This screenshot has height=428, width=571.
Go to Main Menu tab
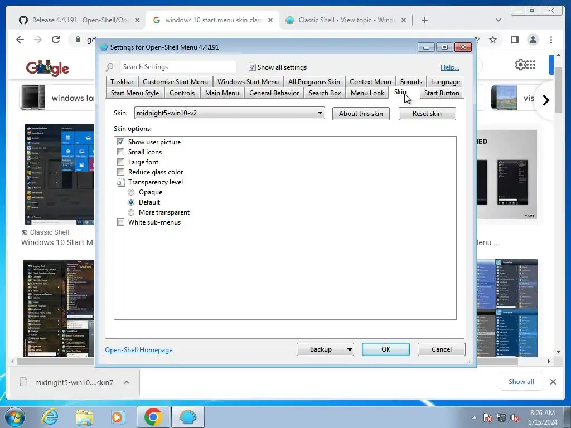[222, 93]
